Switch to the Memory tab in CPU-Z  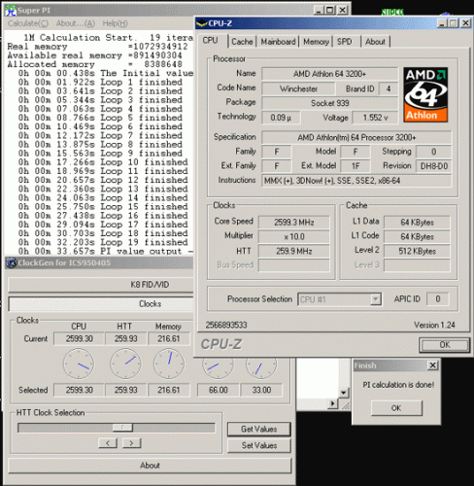(316, 42)
